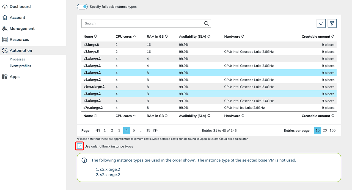This screenshot has width=352, height=190.
Task: Click into the Search input field
Action: (x=142, y=24)
